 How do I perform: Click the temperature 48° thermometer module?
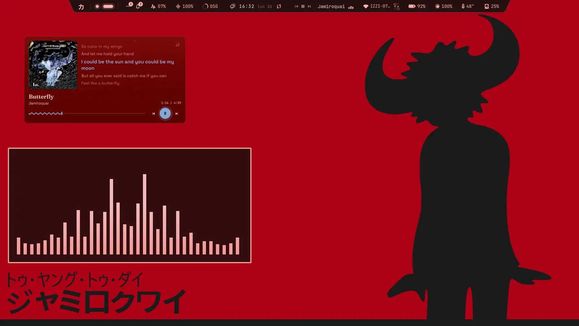(x=468, y=7)
